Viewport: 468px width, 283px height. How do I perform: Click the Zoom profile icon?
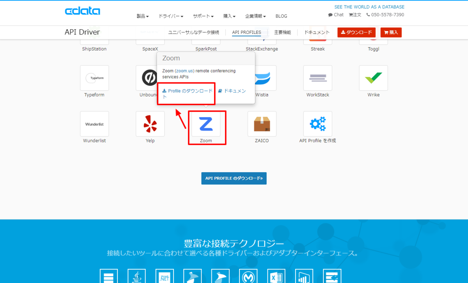tap(206, 124)
